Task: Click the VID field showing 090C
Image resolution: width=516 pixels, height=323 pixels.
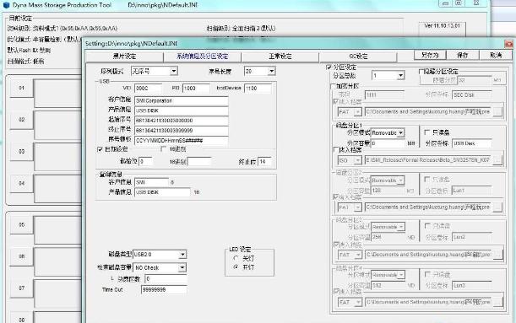Action: (148, 88)
